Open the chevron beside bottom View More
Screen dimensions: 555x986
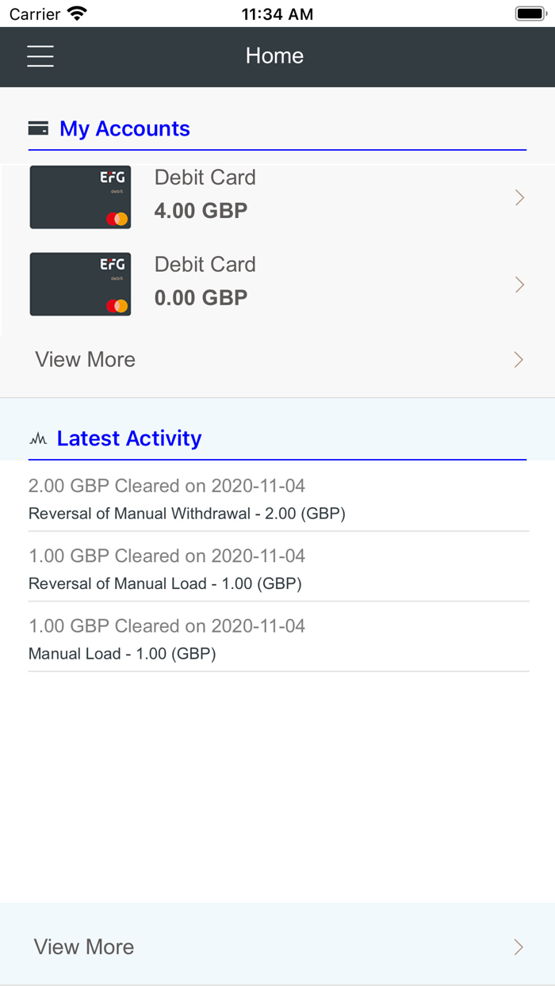click(519, 946)
